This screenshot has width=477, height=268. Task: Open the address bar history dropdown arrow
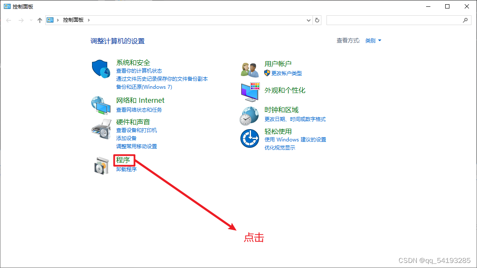pos(309,20)
